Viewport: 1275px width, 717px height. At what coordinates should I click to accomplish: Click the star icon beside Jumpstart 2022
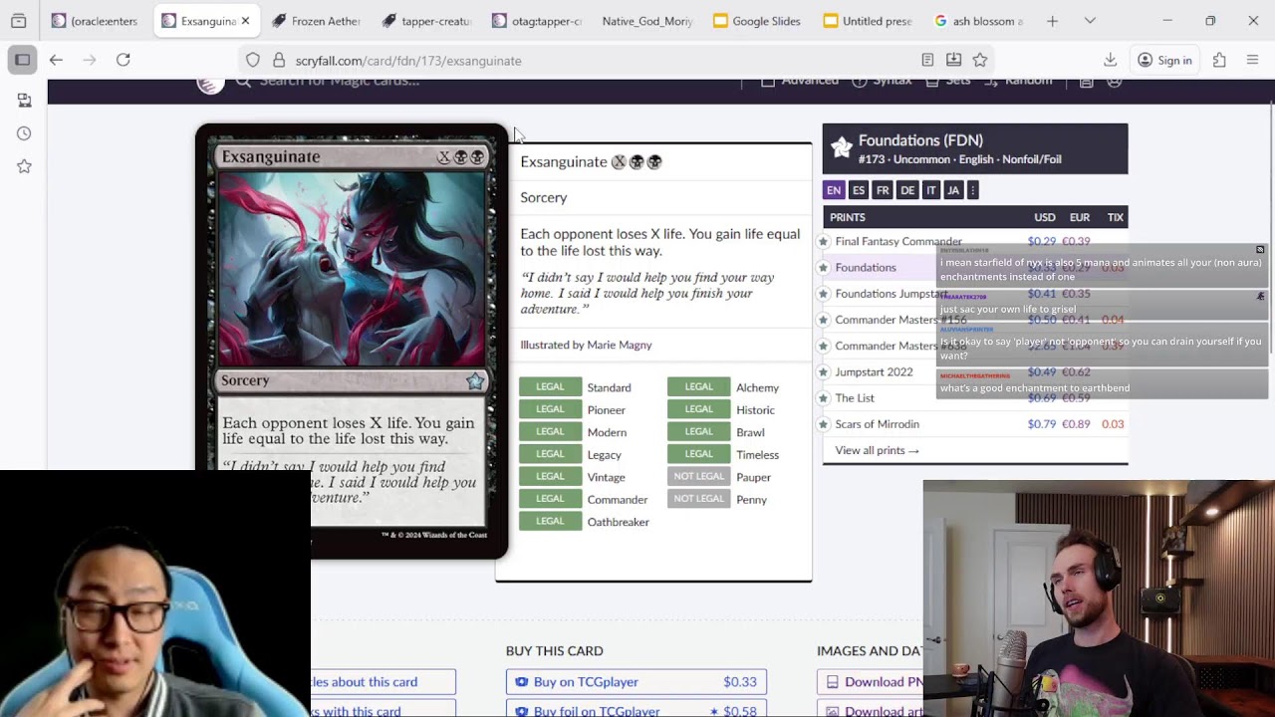click(x=824, y=371)
